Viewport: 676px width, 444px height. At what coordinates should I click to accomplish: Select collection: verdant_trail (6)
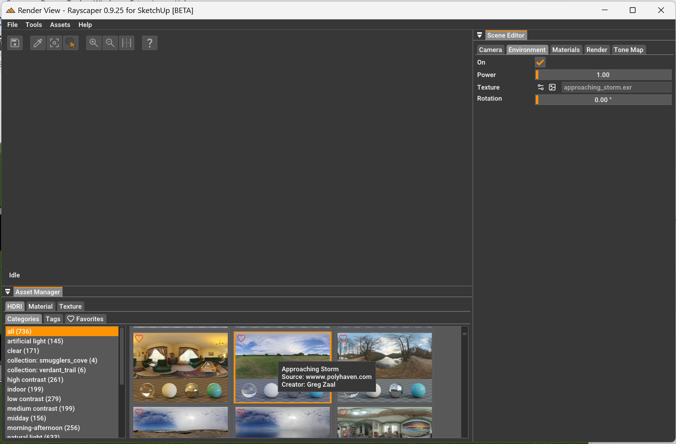[62, 370]
